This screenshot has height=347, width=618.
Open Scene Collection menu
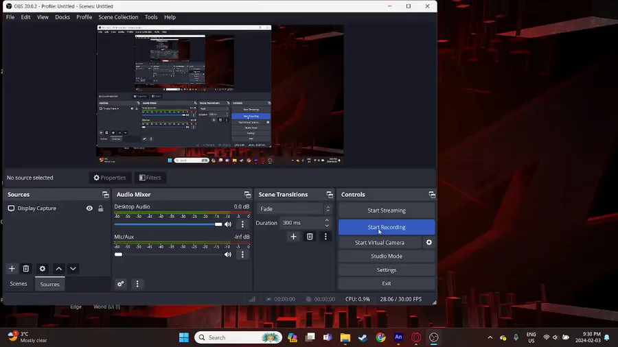coord(118,17)
